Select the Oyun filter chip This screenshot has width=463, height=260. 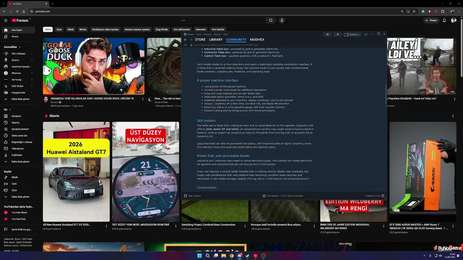click(59, 29)
